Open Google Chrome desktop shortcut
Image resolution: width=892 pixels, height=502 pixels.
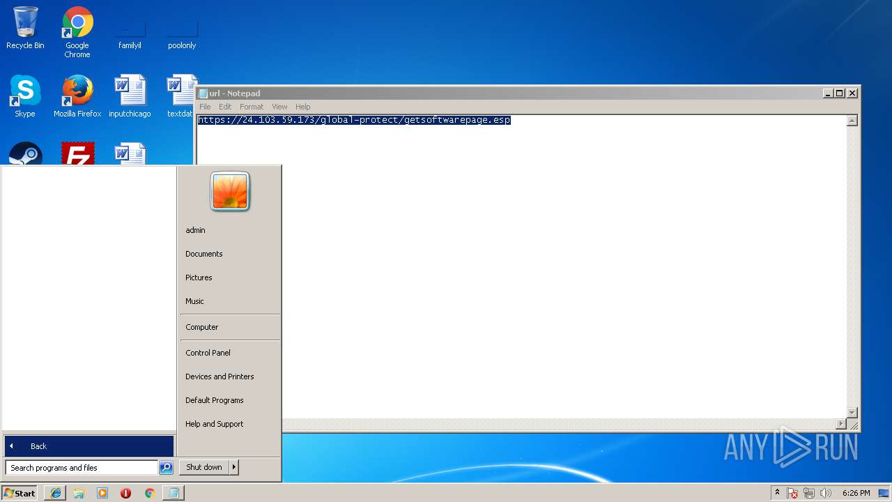(x=77, y=32)
